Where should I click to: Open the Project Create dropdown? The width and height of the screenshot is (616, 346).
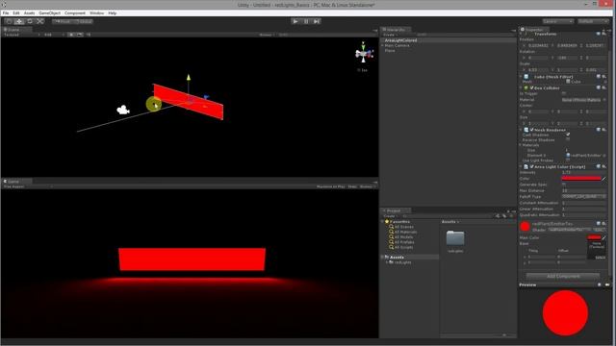(x=390, y=215)
